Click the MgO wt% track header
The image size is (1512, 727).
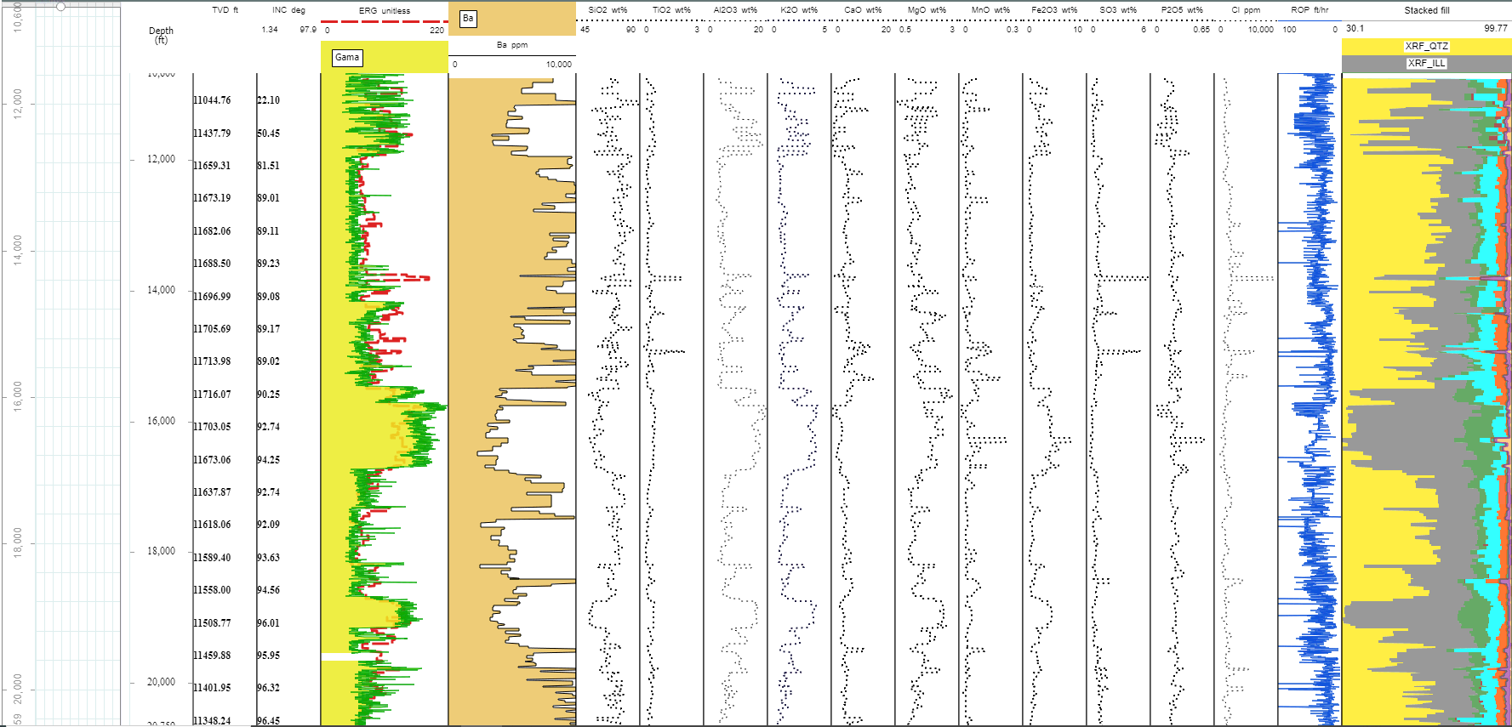click(927, 10)
